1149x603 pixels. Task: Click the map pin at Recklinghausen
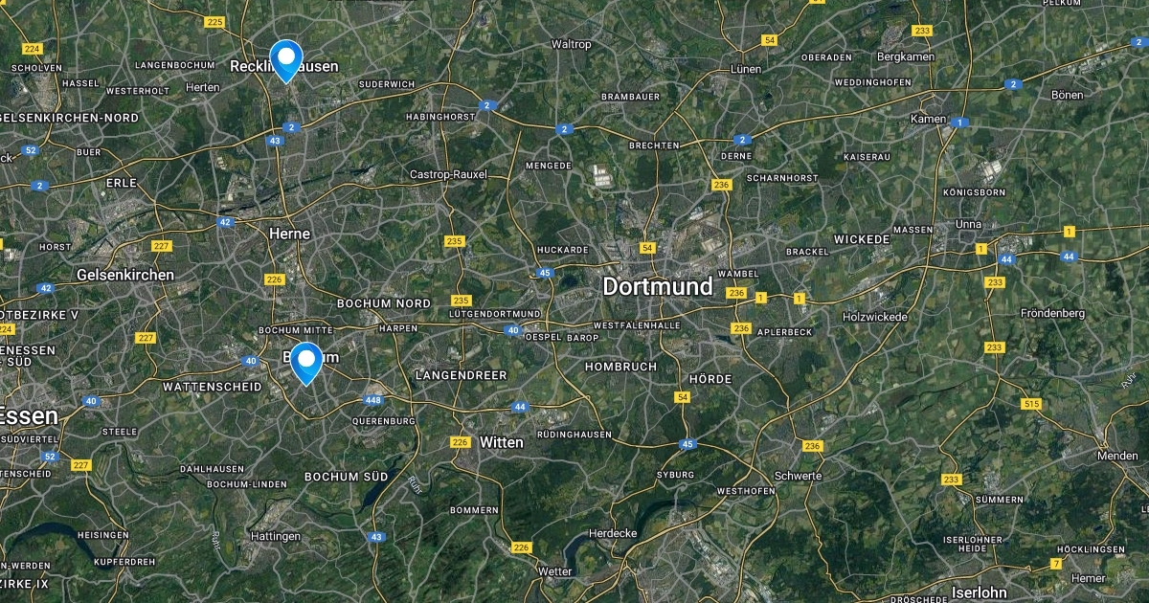[x=286, y=60]
